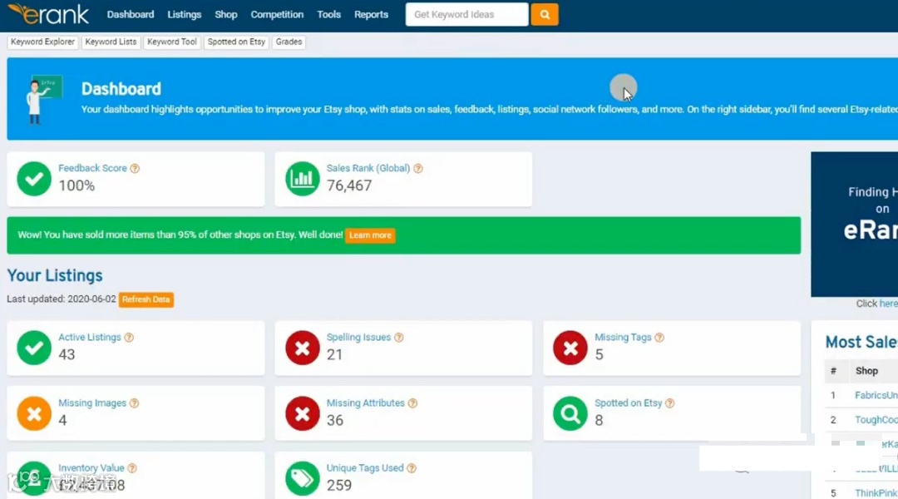
Task: Click the eRank logo
Action: tap(49, 14)
